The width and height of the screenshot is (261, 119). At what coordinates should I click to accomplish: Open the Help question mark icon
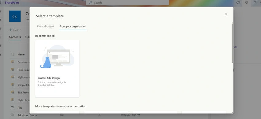coord(255,3)
